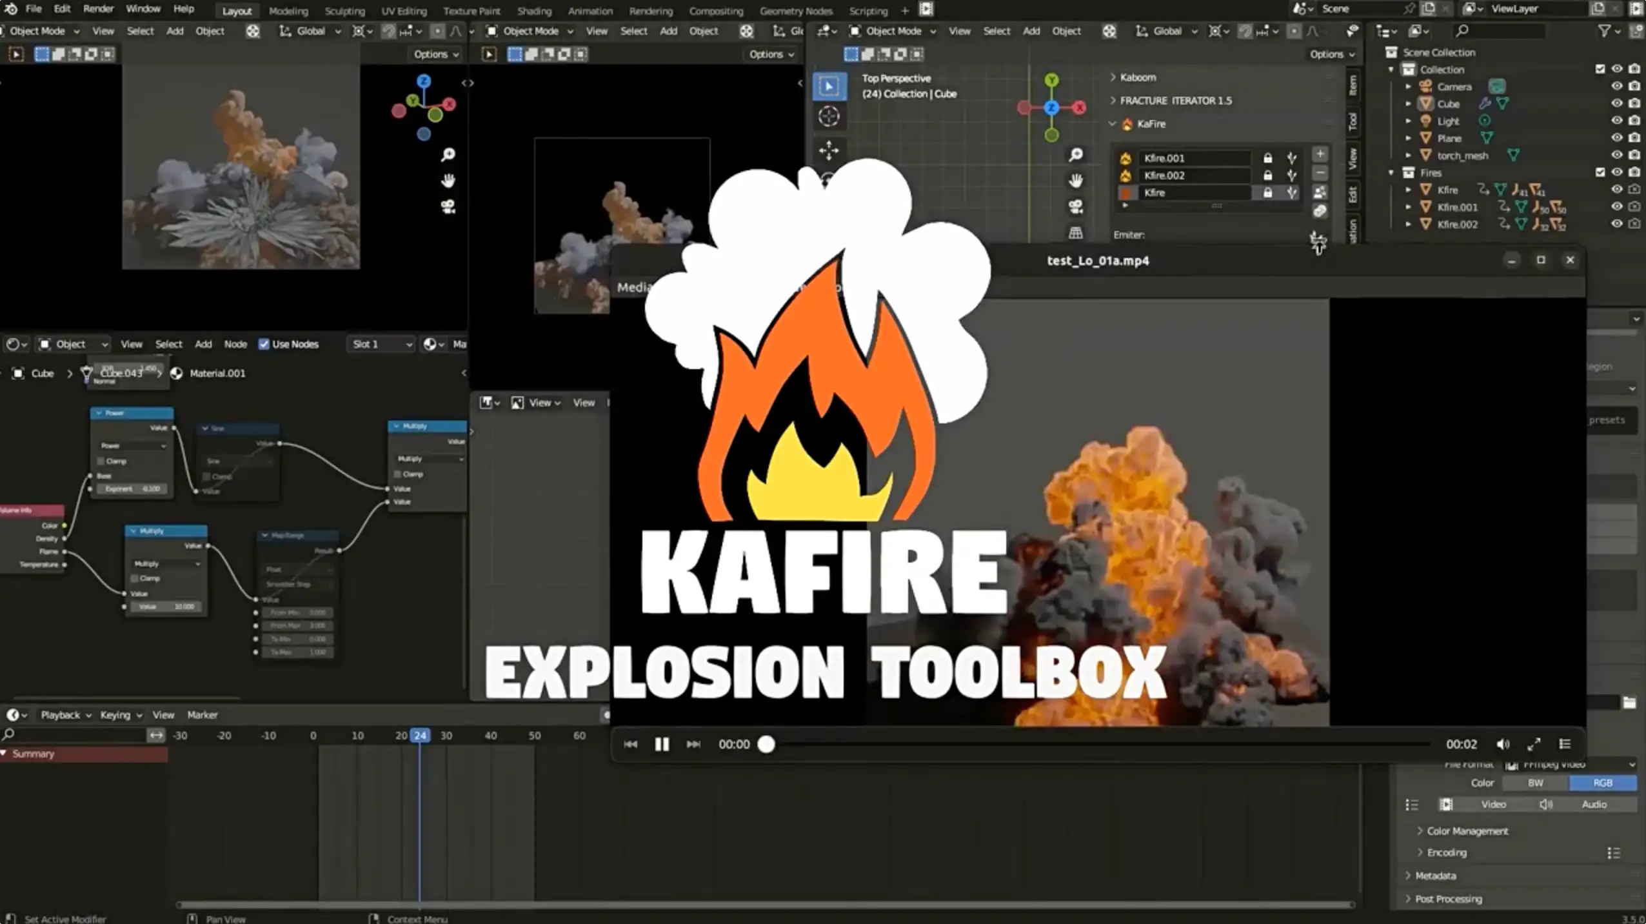Click the media player seek slider handle

coord(766,744)
